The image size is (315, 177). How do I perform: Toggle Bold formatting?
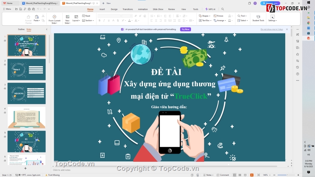tap(99, 21)
